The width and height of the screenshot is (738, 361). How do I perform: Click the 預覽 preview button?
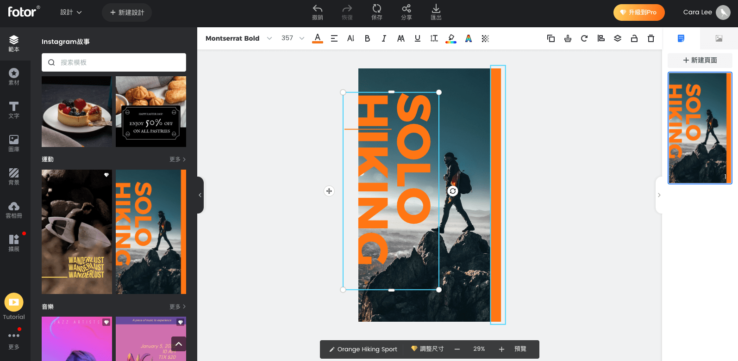coord(520,349)
